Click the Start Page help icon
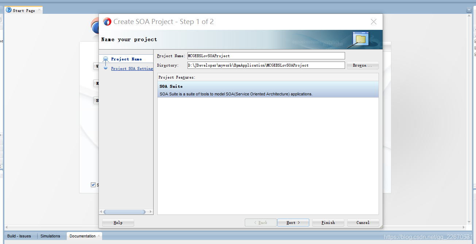476x244 pixels. point(9,10)
